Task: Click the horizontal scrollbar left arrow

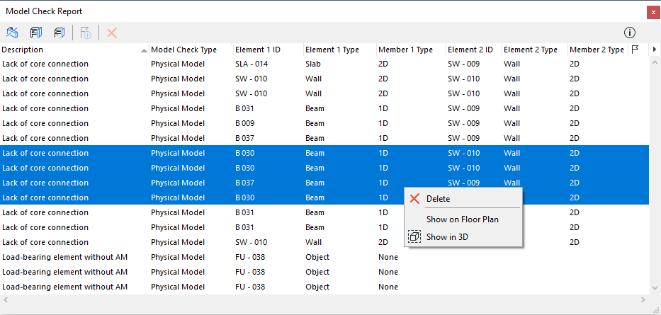Action: coord(5,300)
